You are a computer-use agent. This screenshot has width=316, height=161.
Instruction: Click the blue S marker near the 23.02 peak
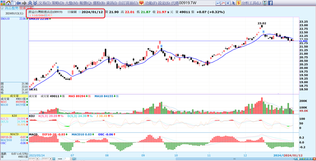263,32
